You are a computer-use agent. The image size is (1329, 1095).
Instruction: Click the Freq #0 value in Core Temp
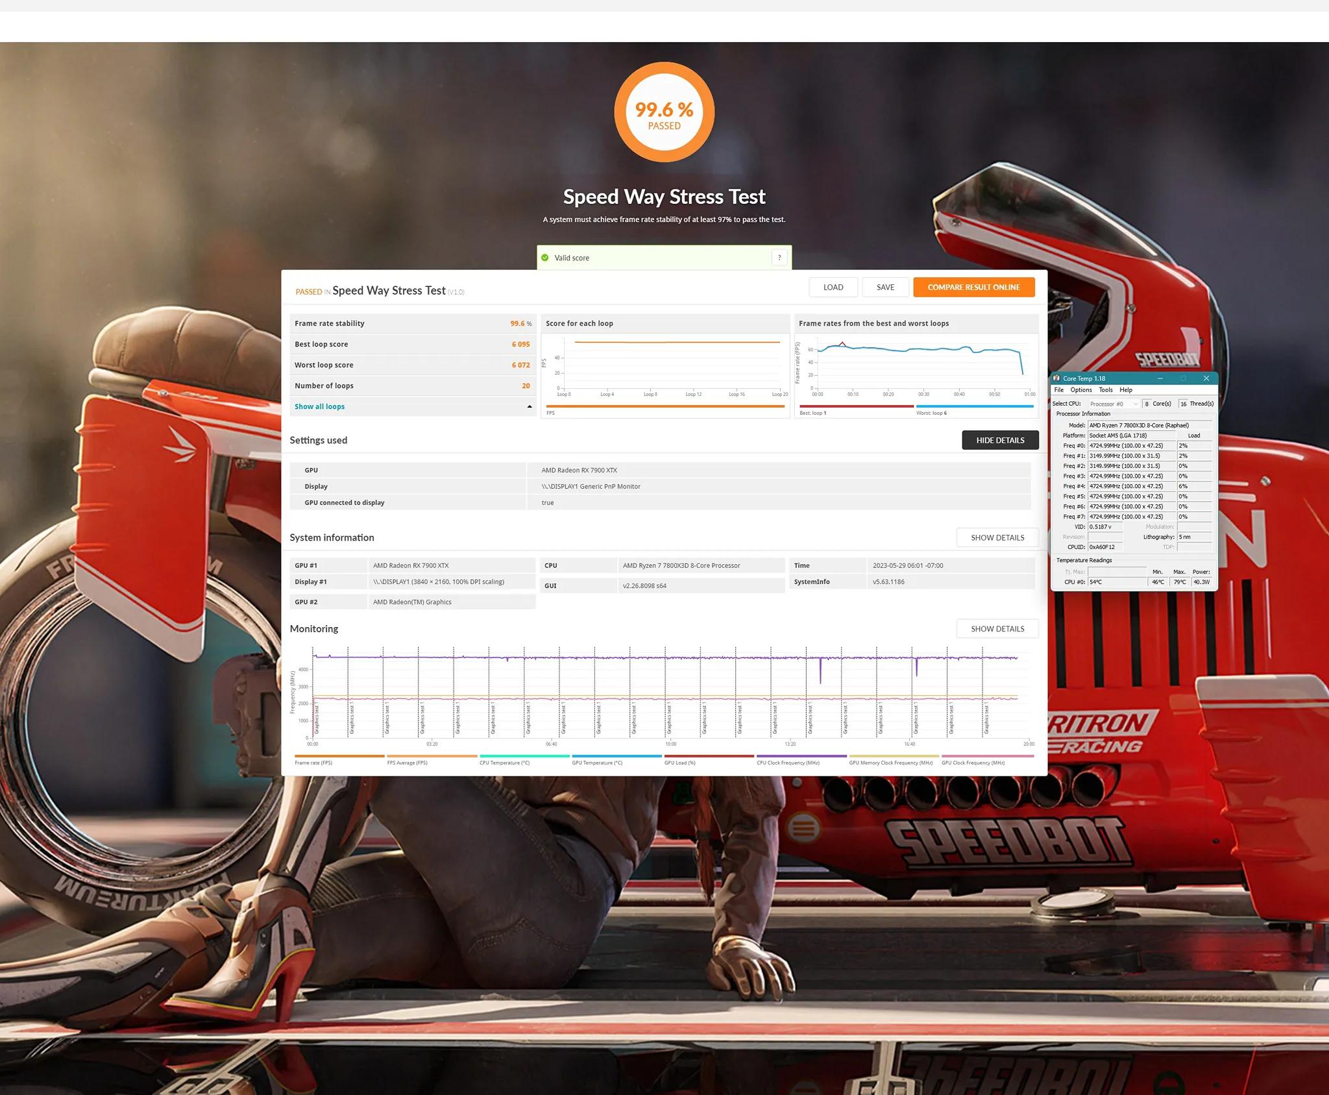1132,446
